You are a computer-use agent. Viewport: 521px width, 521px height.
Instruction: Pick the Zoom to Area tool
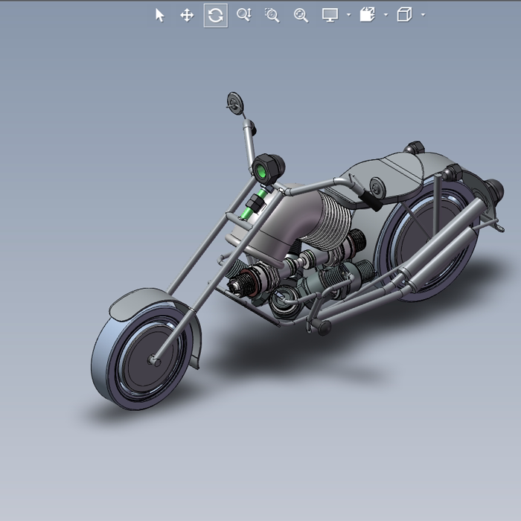[x=272, y=16]
